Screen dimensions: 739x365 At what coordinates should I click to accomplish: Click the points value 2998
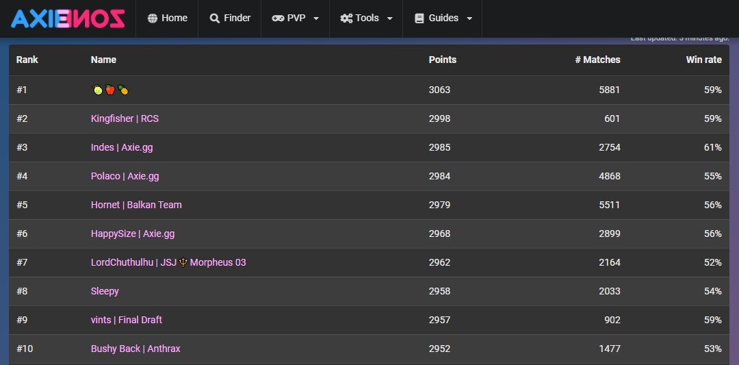click(x=439, y=119)
